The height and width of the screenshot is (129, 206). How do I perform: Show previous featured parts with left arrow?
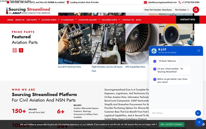coord(15,50)
